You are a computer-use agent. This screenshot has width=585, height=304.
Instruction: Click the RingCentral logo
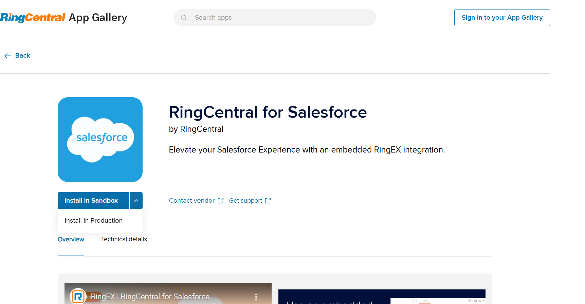pos(33,17)
